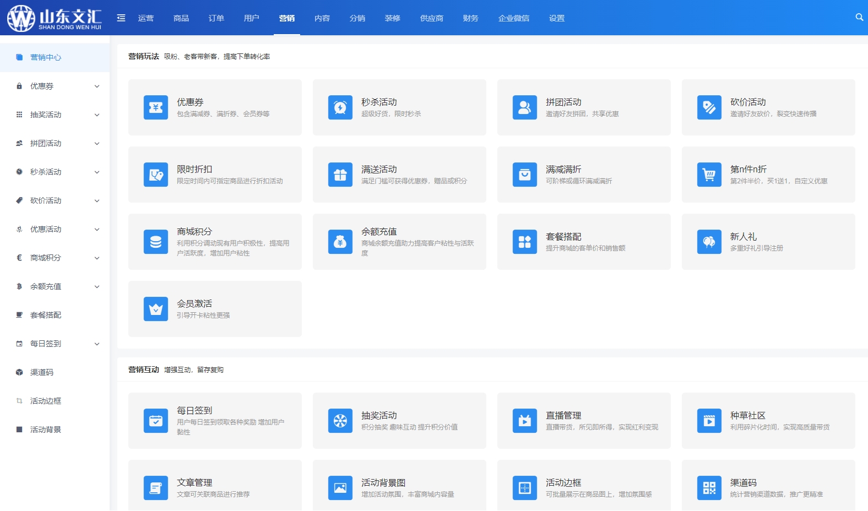
Task: Open the 直播管理 live TV card icon
Action: (x=525, y=421)
